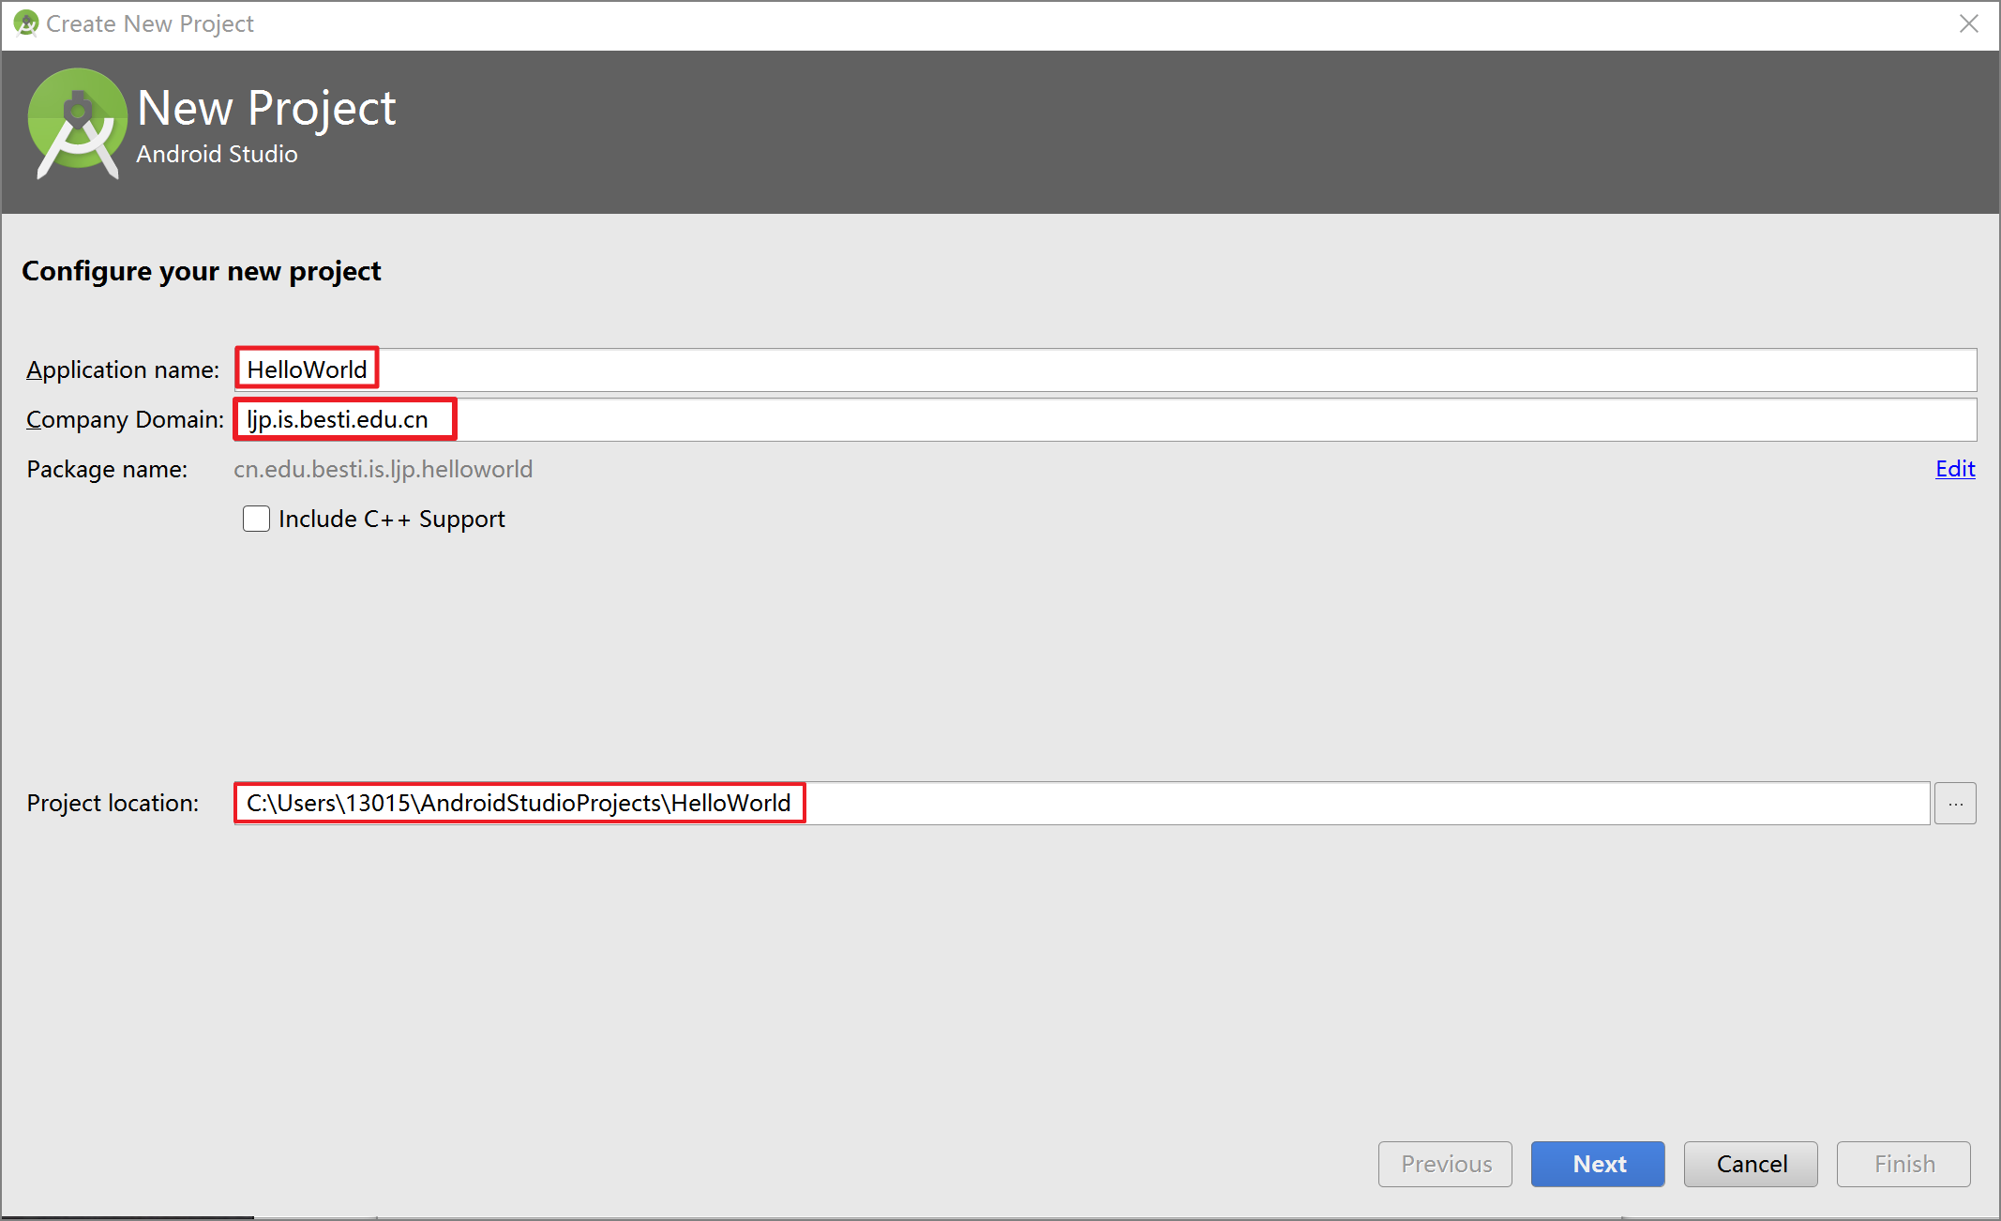This screenshot has width=2001, height=1221.
Task: Click the Application name field containing HelloWorld
Action: pos(1105,369)
